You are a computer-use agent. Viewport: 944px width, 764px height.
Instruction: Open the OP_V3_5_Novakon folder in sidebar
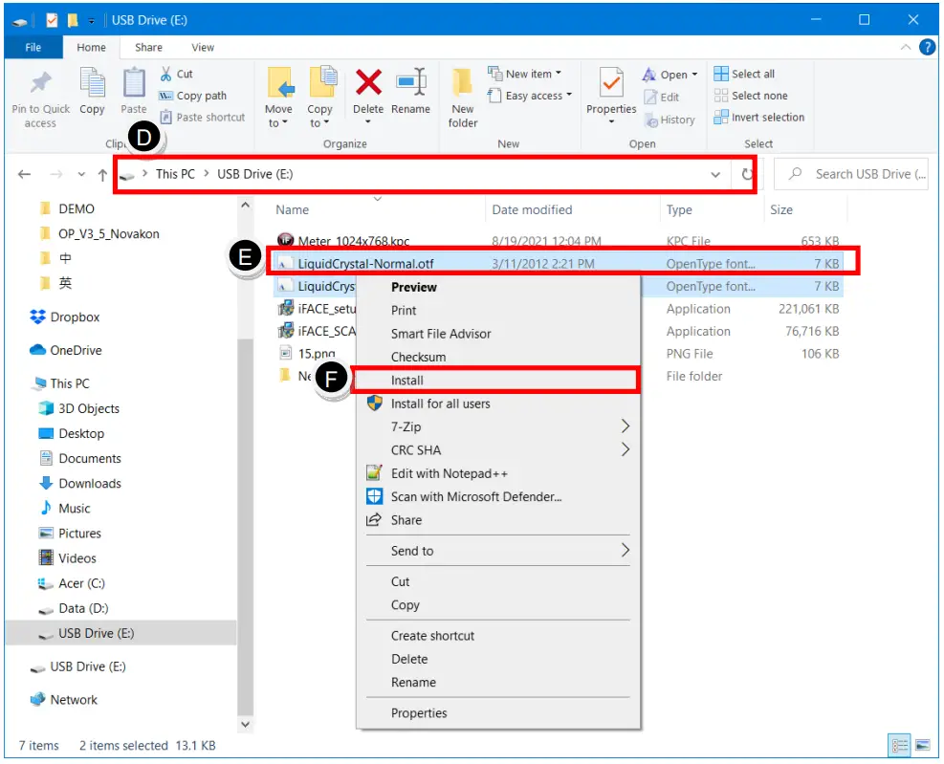(99, 234)
